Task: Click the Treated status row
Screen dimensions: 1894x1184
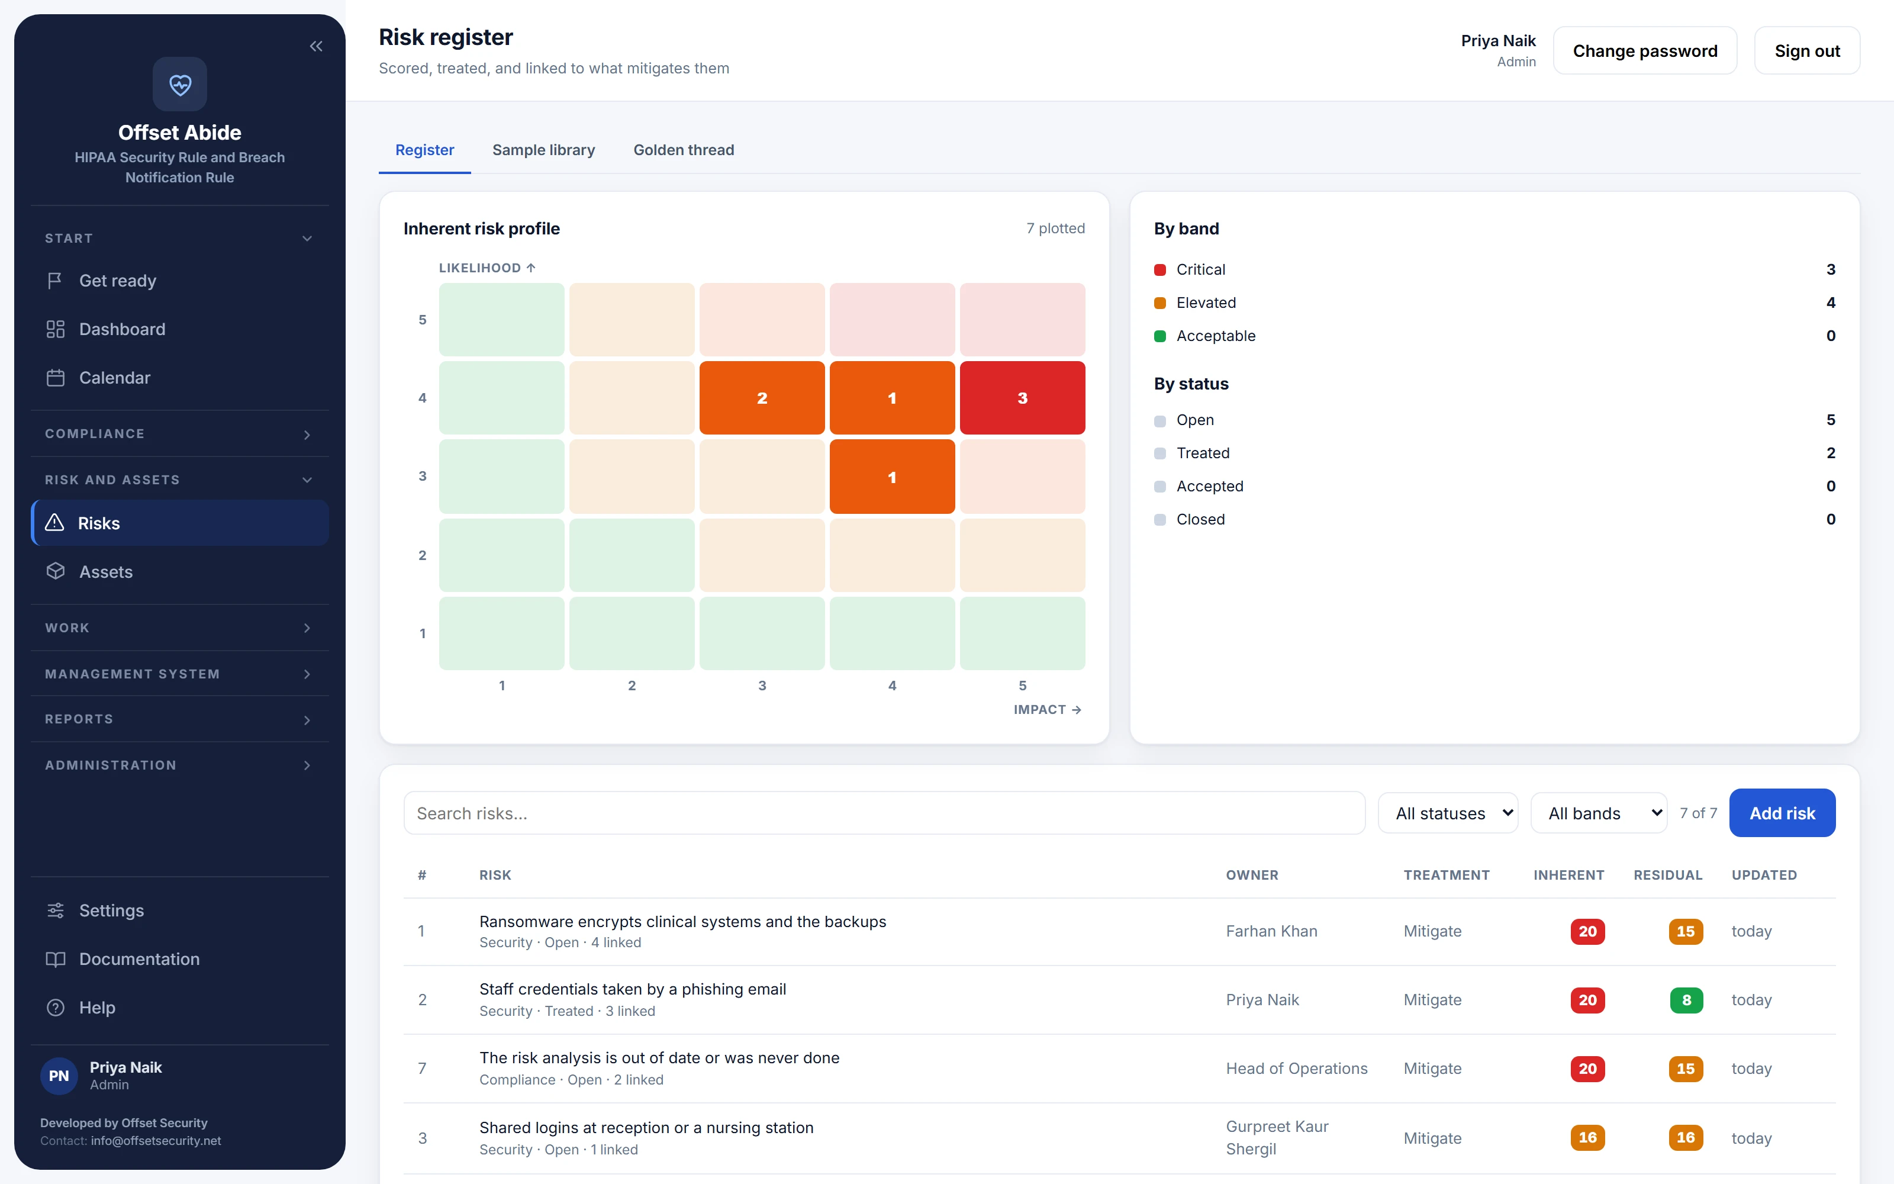Action: coord(1494,453)
